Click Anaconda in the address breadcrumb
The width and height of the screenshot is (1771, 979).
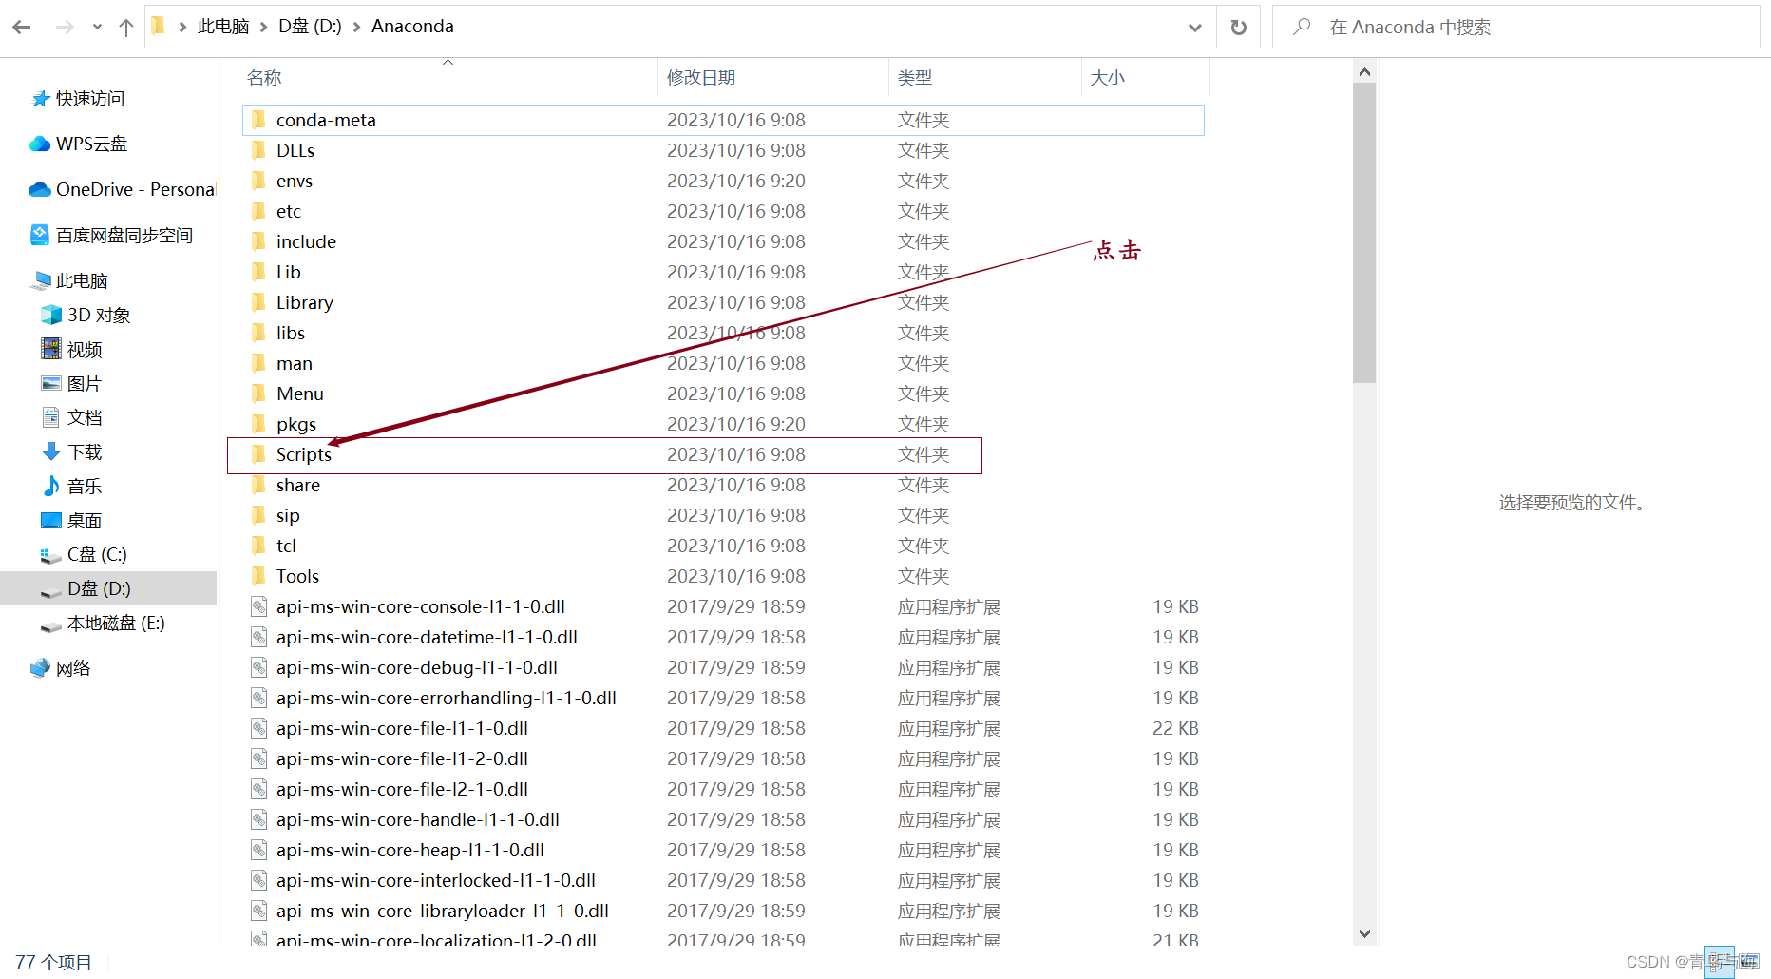412,27
